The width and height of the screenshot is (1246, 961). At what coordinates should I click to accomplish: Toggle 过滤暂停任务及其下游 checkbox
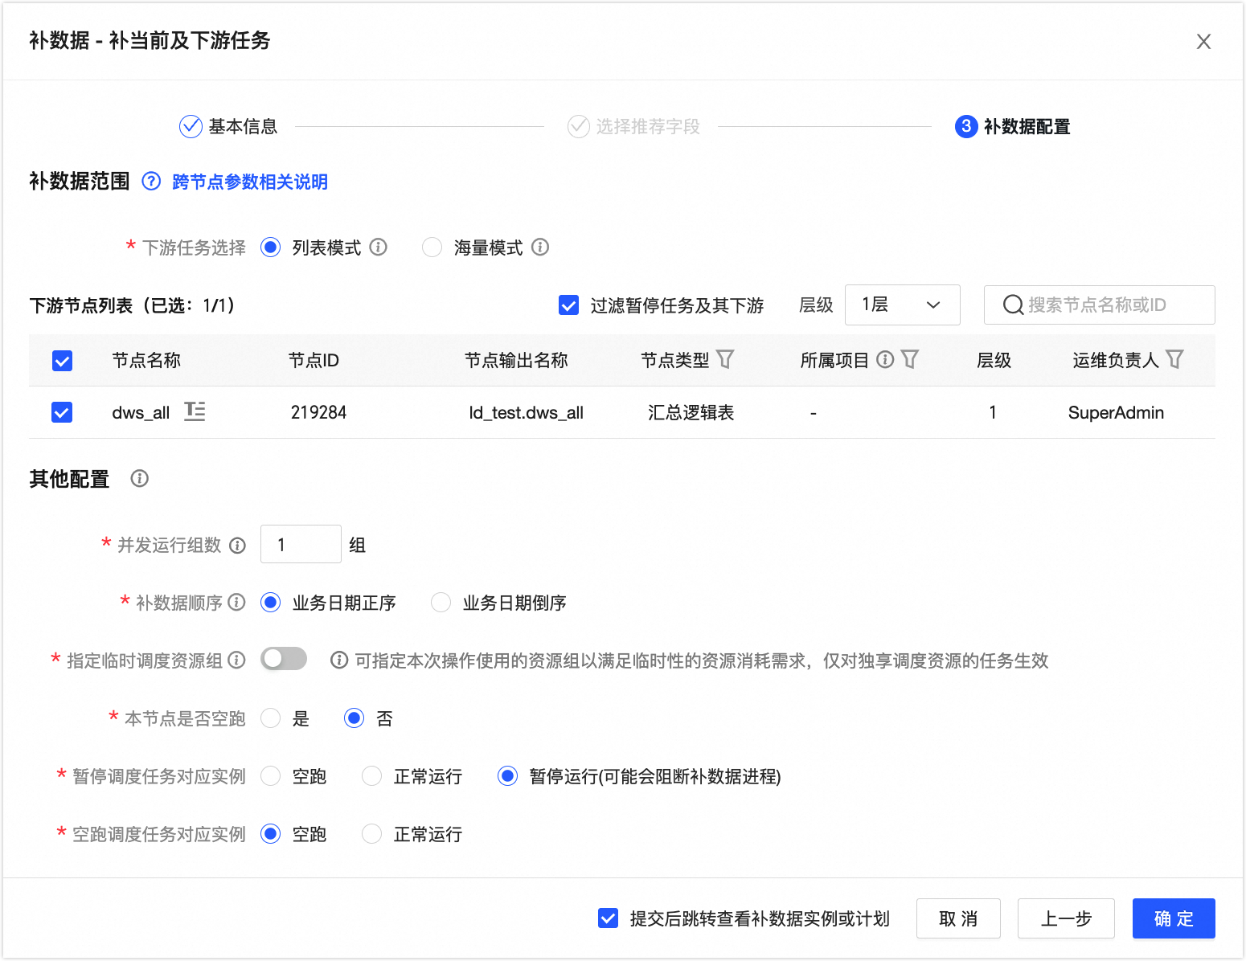tap(568, 305)
